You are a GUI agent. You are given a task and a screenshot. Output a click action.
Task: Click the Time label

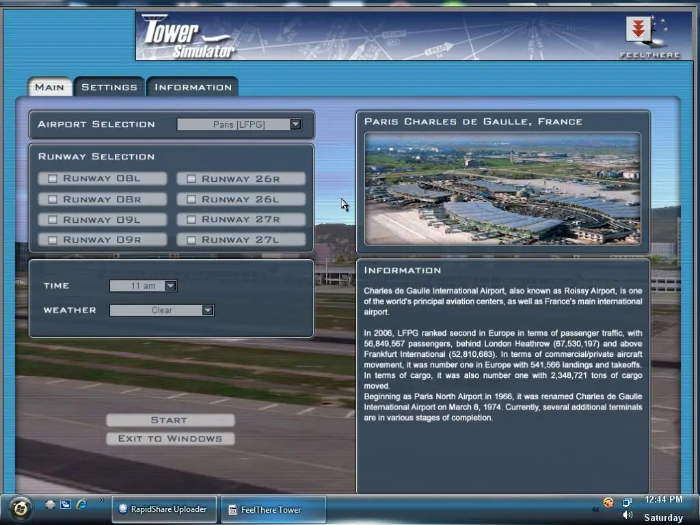pos(56,286)
